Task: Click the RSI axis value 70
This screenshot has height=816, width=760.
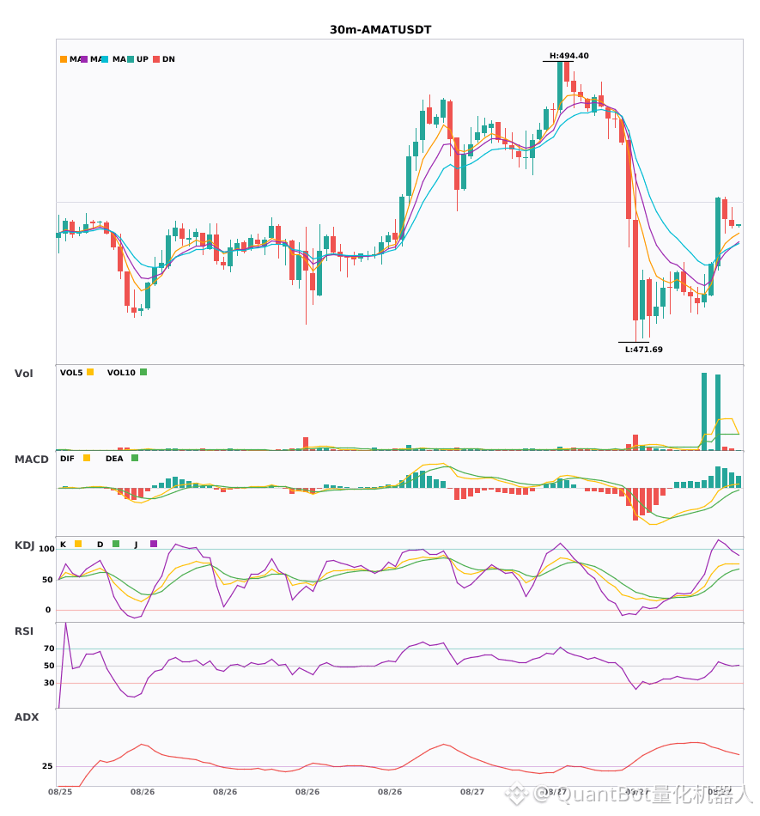Action: pyautogui.click(x=49, y=649)
